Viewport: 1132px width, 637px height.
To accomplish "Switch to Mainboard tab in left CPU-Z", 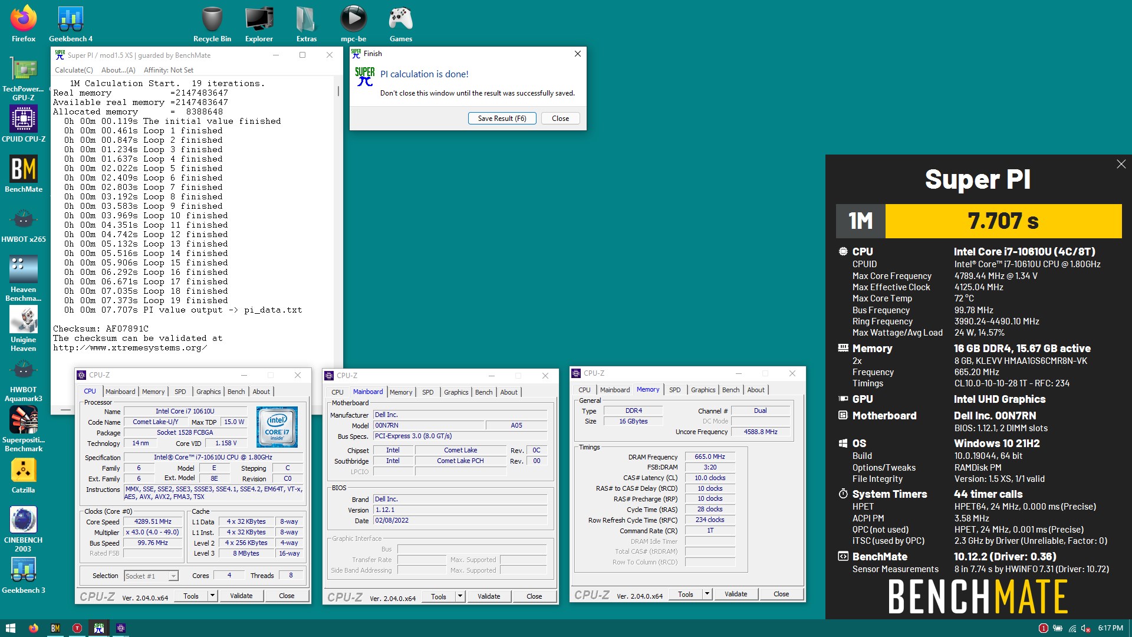I will (120, 392).
